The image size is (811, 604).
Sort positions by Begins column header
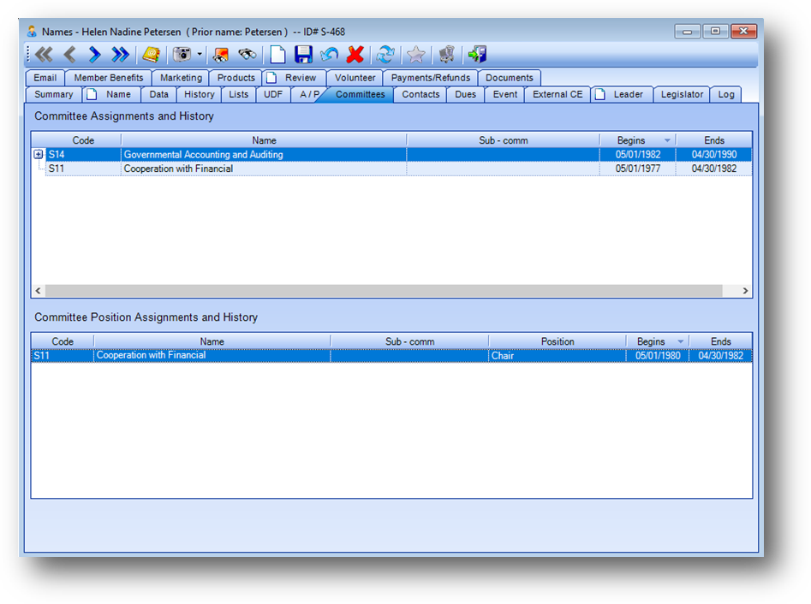coord(658,341)
